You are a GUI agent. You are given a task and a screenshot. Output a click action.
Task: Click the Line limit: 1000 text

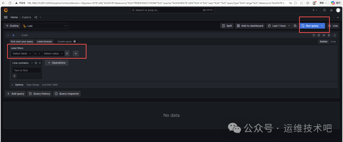click(50, 85)
